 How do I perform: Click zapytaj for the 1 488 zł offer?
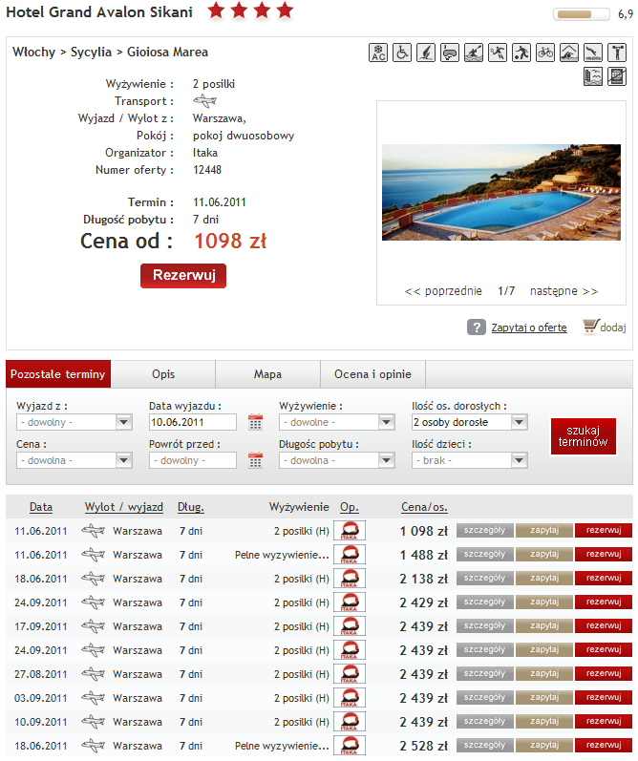pyautogui.click(x=544, y=554)
